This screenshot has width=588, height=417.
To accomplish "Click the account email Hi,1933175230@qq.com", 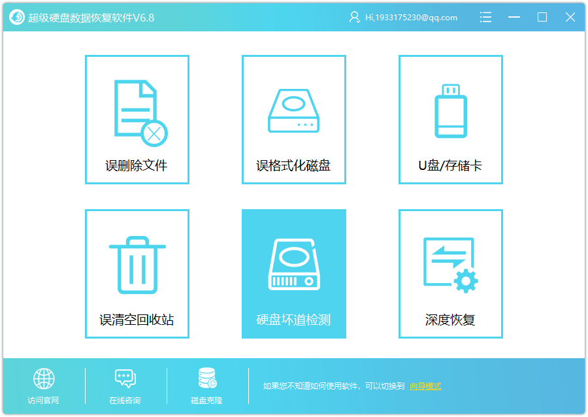I will coord(411,18).
